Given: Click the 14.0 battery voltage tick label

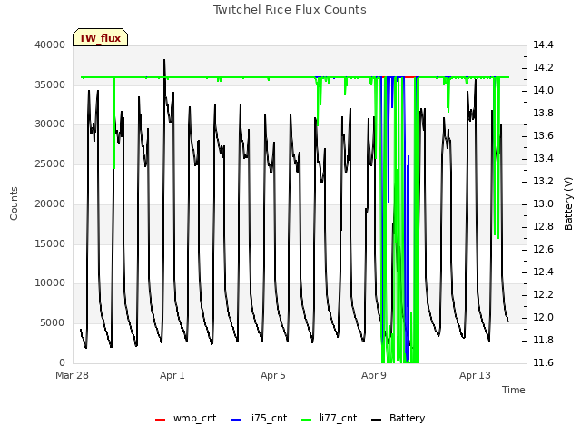Looking at the screenshot, I should [543, 91].
